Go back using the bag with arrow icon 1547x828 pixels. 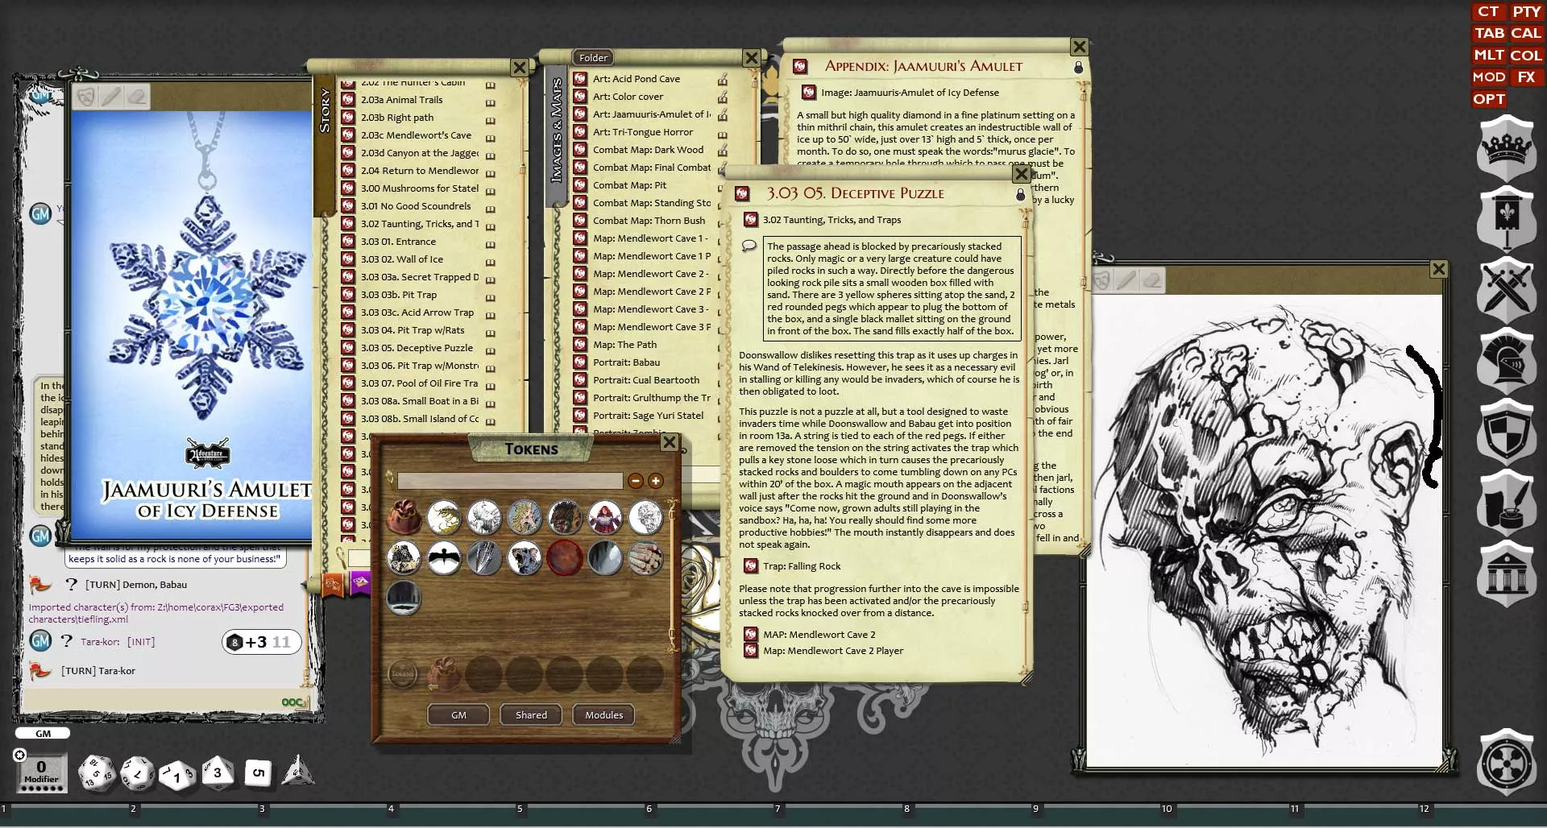442,673
